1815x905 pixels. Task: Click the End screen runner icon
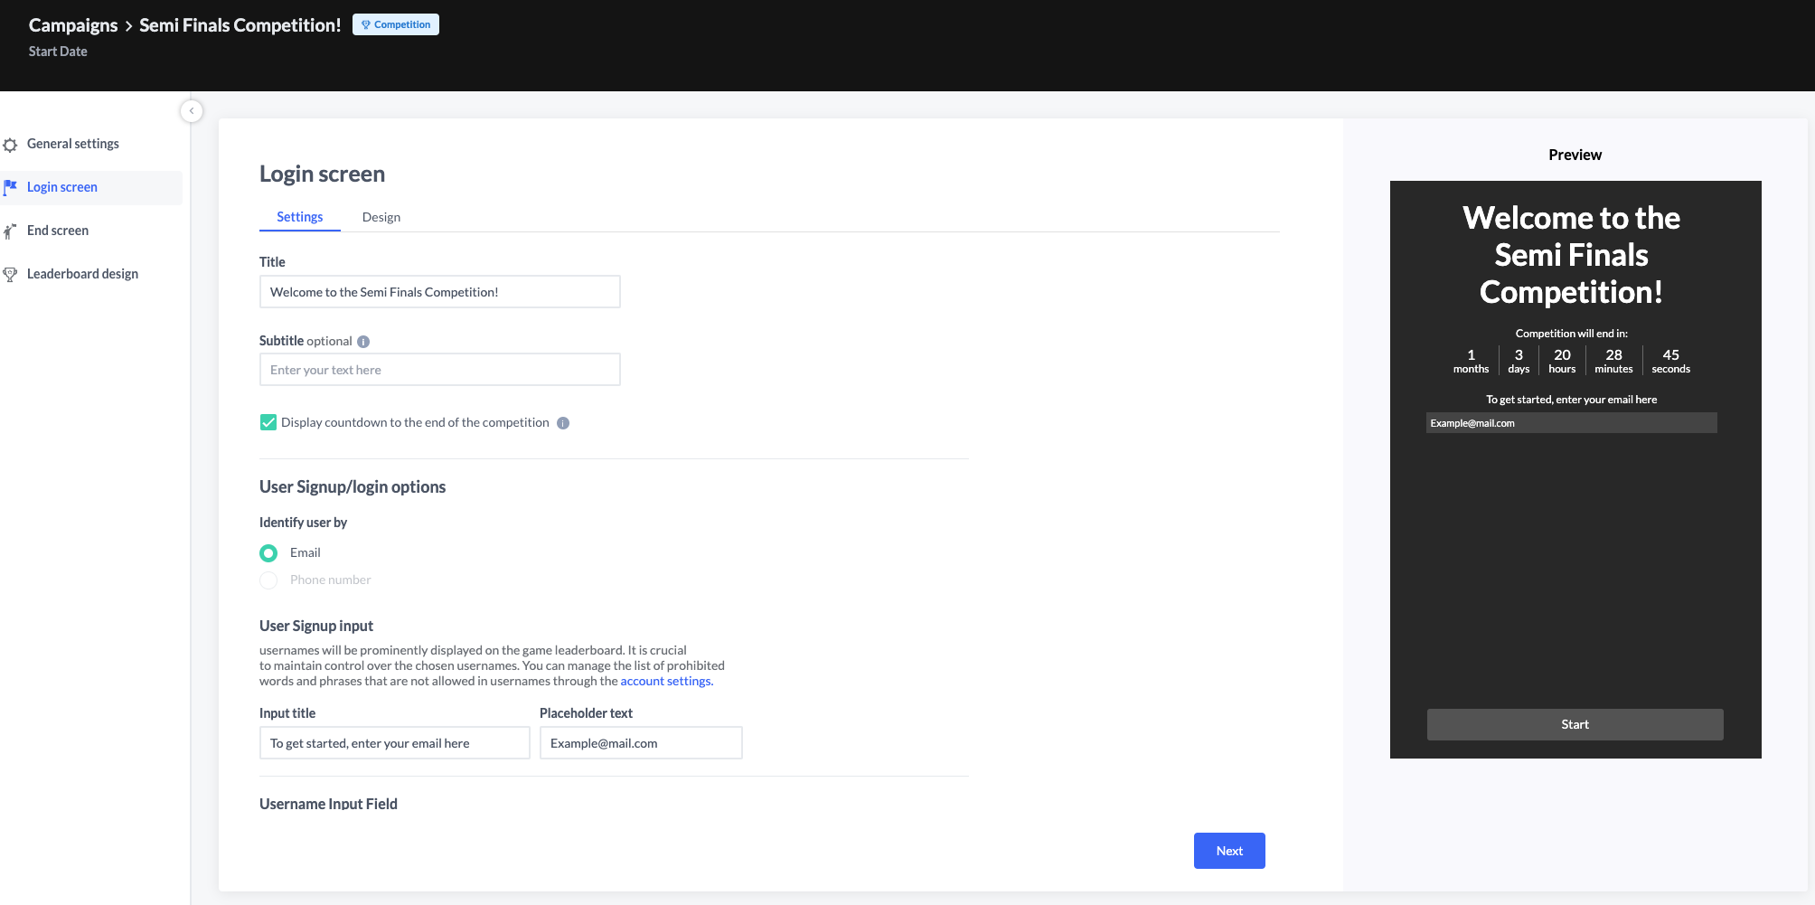pyautogui.click(x=10, y=231)
